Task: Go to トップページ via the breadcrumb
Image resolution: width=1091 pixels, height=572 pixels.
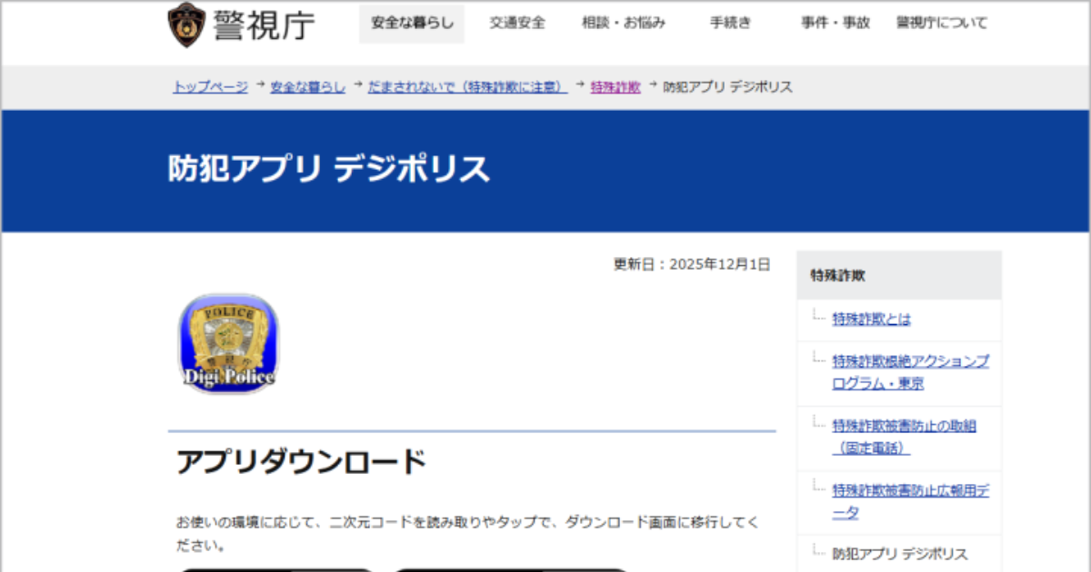Action: [x=210, y=86]
